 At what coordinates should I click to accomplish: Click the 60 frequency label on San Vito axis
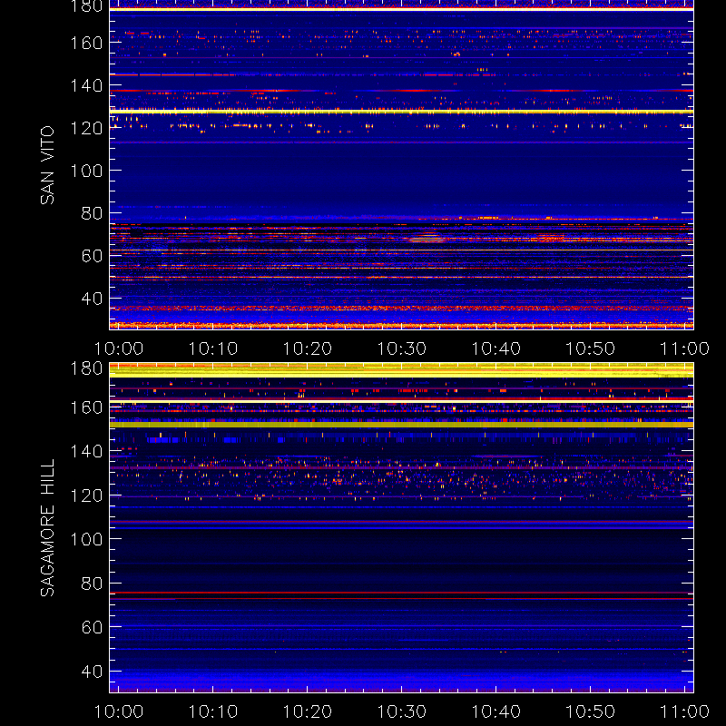pos(93,256)
